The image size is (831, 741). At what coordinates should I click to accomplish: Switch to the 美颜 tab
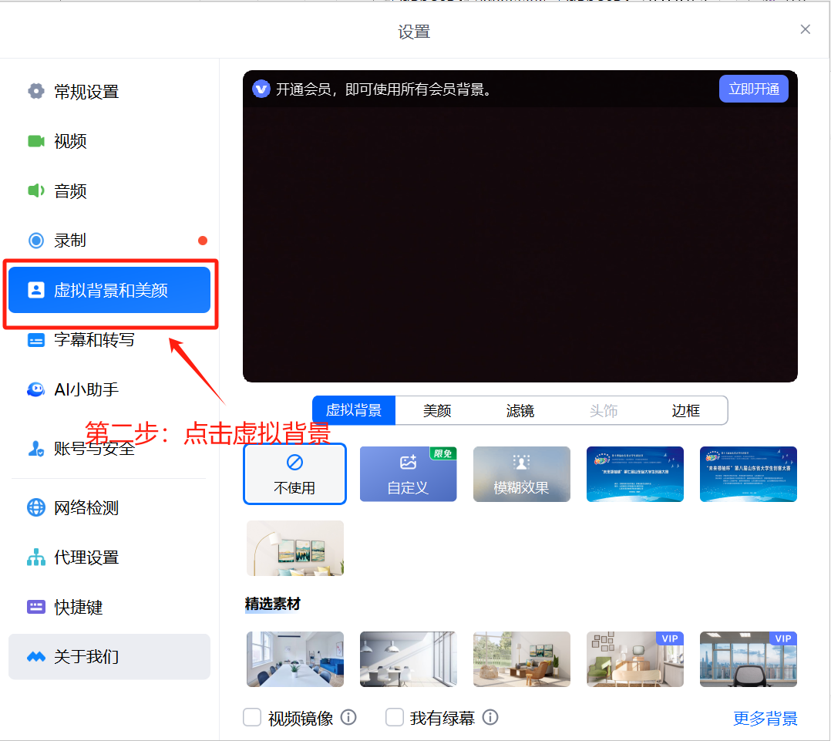[437, 411]
